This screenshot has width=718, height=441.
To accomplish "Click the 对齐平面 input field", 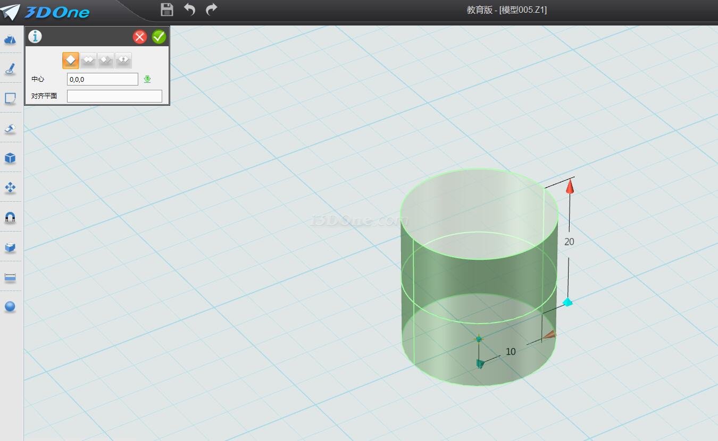I will tap(114, 96).
